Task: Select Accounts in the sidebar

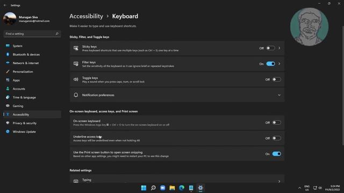Action: pos(32,88)
